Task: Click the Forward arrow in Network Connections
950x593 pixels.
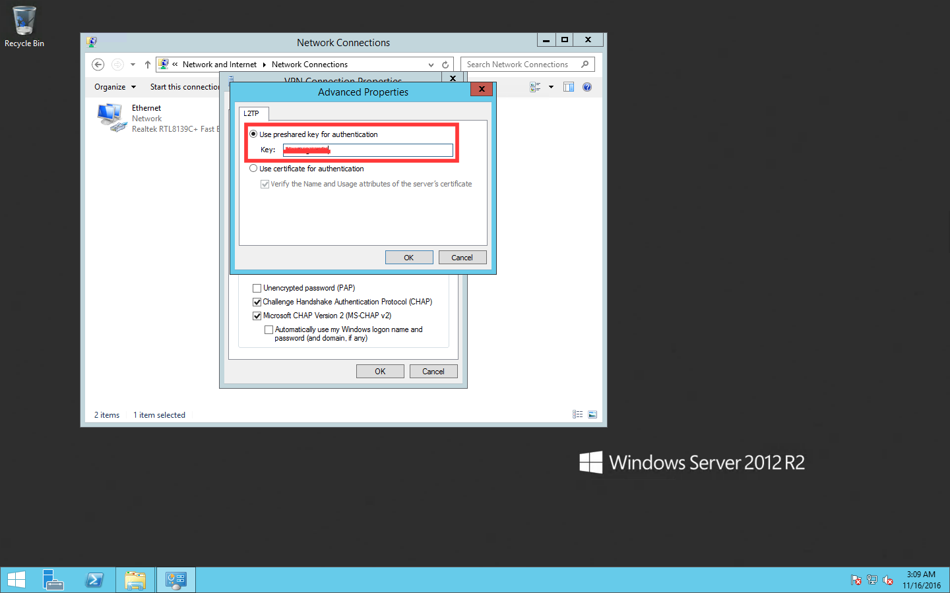Action: [117, 65]
